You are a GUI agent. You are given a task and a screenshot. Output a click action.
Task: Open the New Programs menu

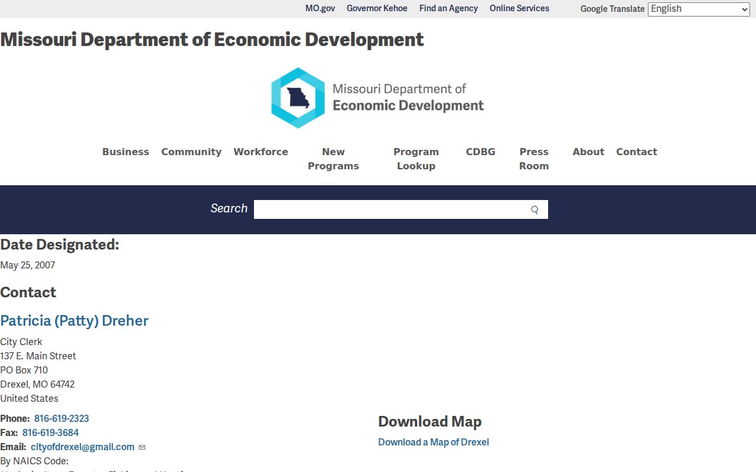[x=333, y=159]
